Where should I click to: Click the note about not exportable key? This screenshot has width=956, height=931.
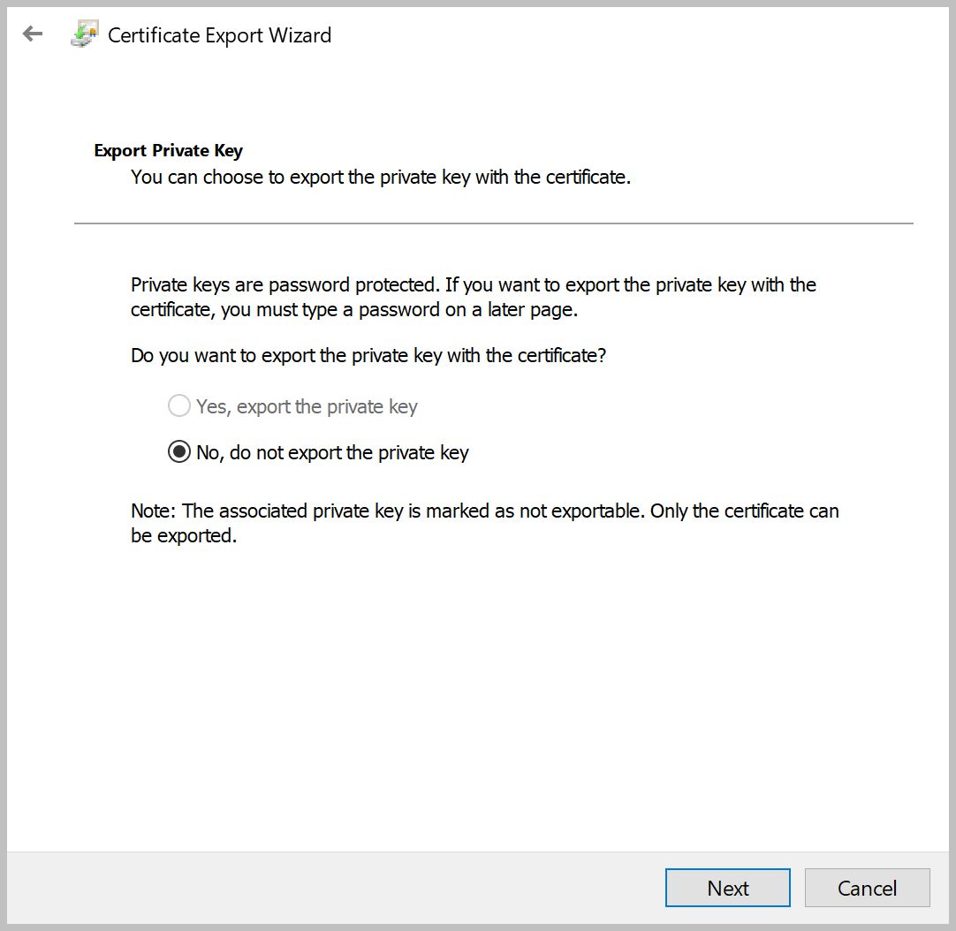[x=485, y=523]
